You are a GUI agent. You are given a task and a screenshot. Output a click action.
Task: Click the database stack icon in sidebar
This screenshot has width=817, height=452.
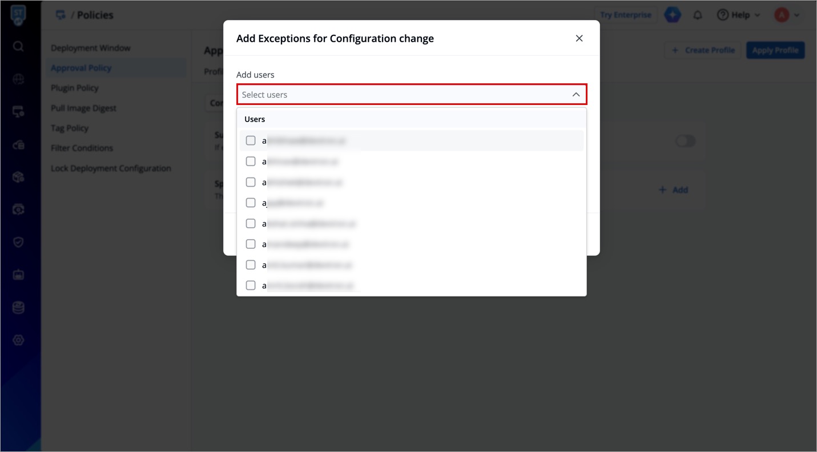pos(18,308)
